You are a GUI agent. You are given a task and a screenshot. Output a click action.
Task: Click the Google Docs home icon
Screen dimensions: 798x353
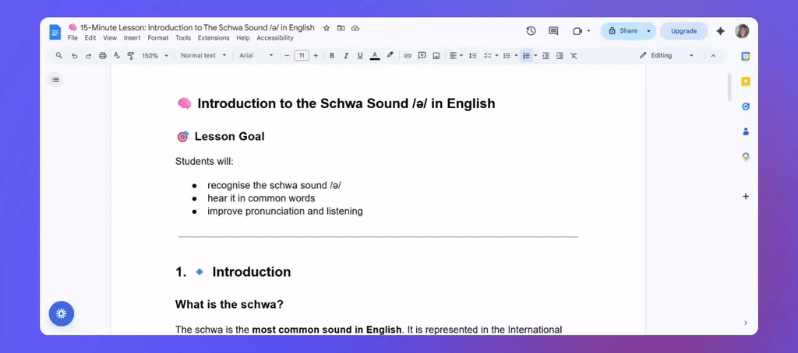[55, 32]
